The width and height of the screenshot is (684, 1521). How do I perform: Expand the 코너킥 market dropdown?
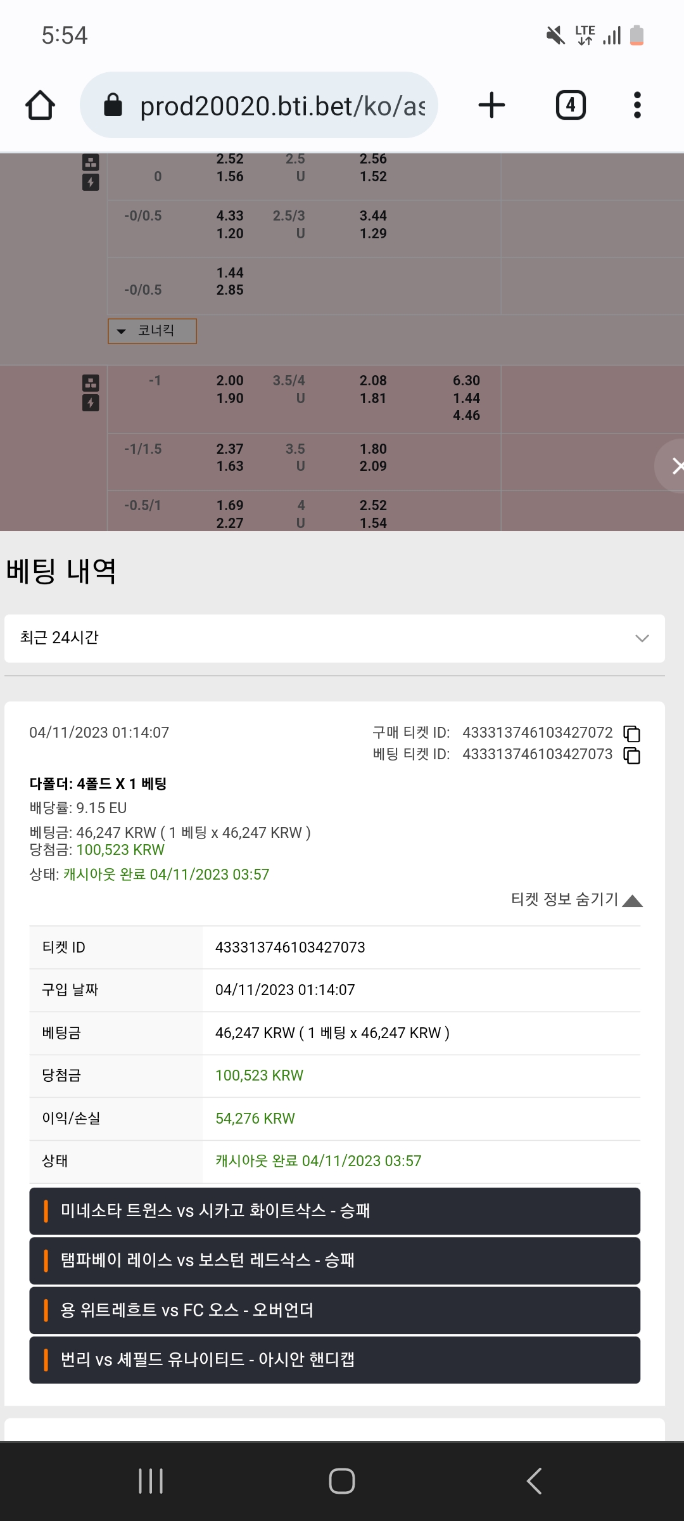coord(152,331)
